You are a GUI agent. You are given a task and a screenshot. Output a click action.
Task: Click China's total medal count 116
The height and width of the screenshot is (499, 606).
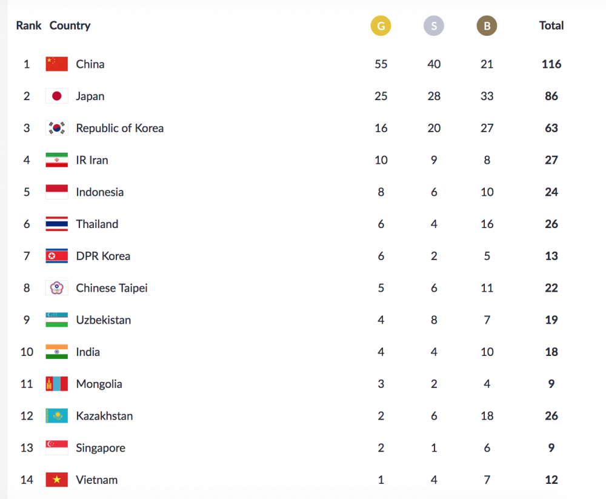(x=551, y=64)
